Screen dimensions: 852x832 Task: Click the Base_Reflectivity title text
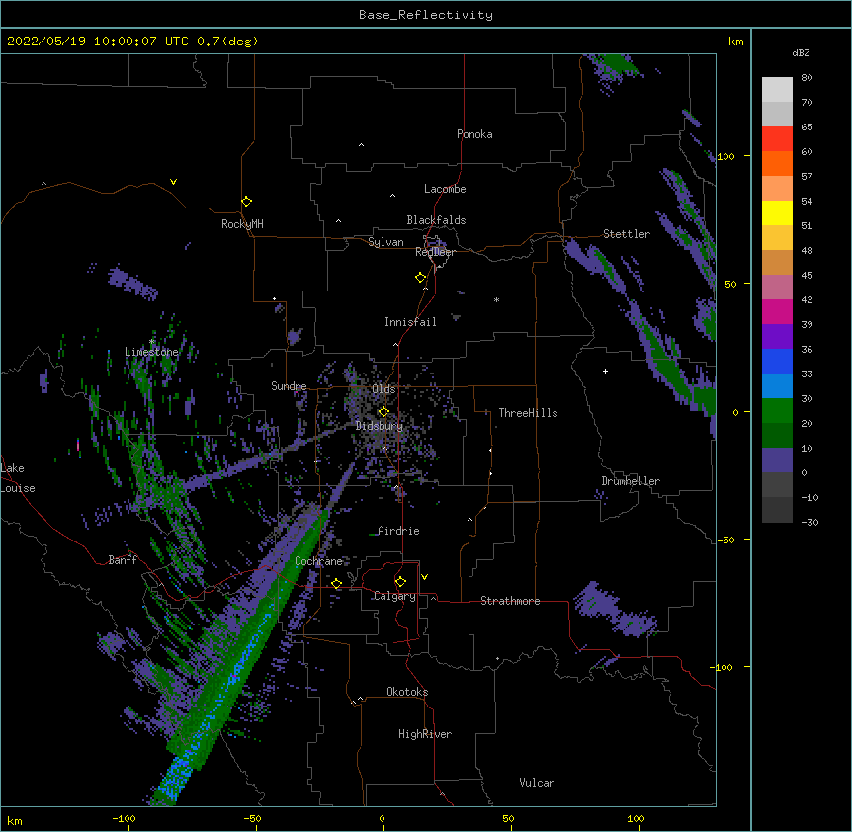click(426, 15)
